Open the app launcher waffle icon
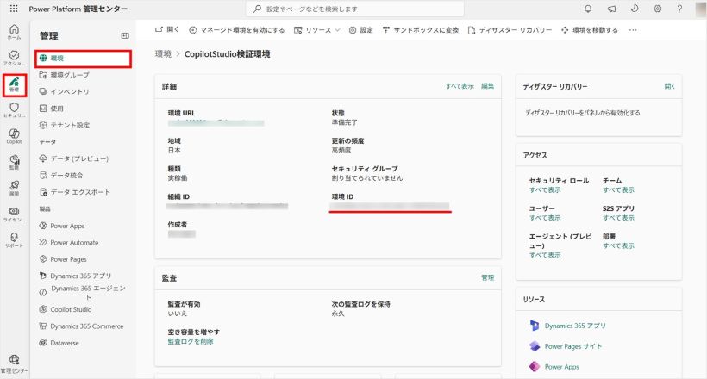The width and height of the screenshot is (707, 379). [x=14, y=9]
